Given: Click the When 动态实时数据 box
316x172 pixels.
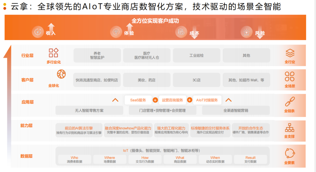Looking at the screenshot, I should pyautogui.click(x=215, y=159).
